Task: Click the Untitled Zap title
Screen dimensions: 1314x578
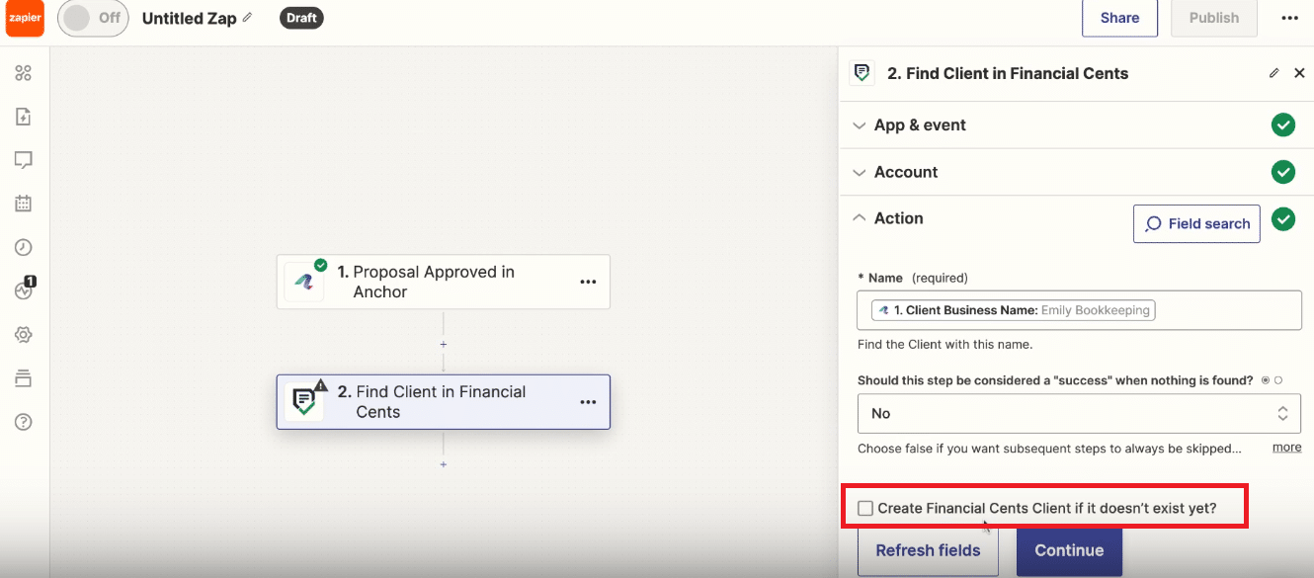Action: click(189, 18)
